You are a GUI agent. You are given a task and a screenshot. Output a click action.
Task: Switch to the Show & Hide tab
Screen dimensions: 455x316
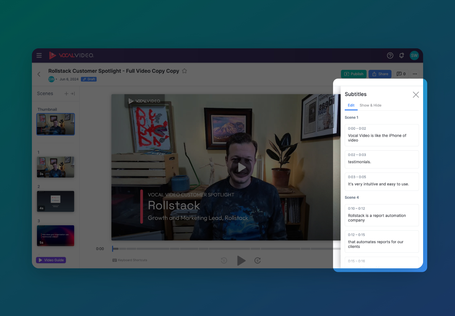[x=370, y=105]
